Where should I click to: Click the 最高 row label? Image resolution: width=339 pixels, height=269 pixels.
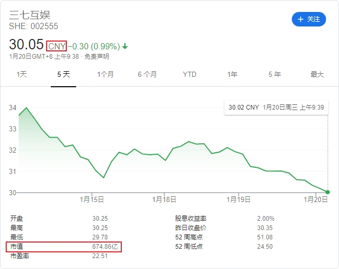pyautogui.click(x=17, y=228)
